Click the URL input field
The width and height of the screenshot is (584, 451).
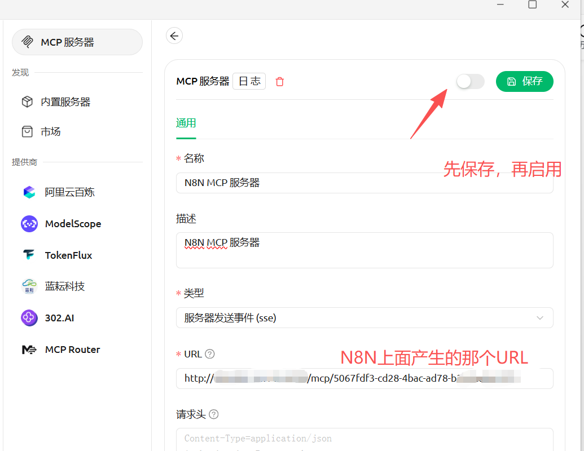point(365,378)
